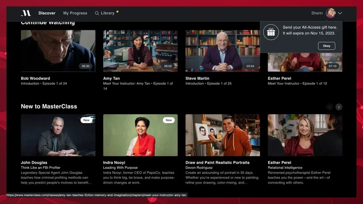Screen dimensions: 363x204
Task: Resume Steve Martin introduction thumbnail
Action: pos(223,51)
